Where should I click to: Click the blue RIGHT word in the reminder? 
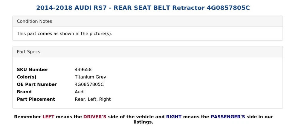(174, 117)
